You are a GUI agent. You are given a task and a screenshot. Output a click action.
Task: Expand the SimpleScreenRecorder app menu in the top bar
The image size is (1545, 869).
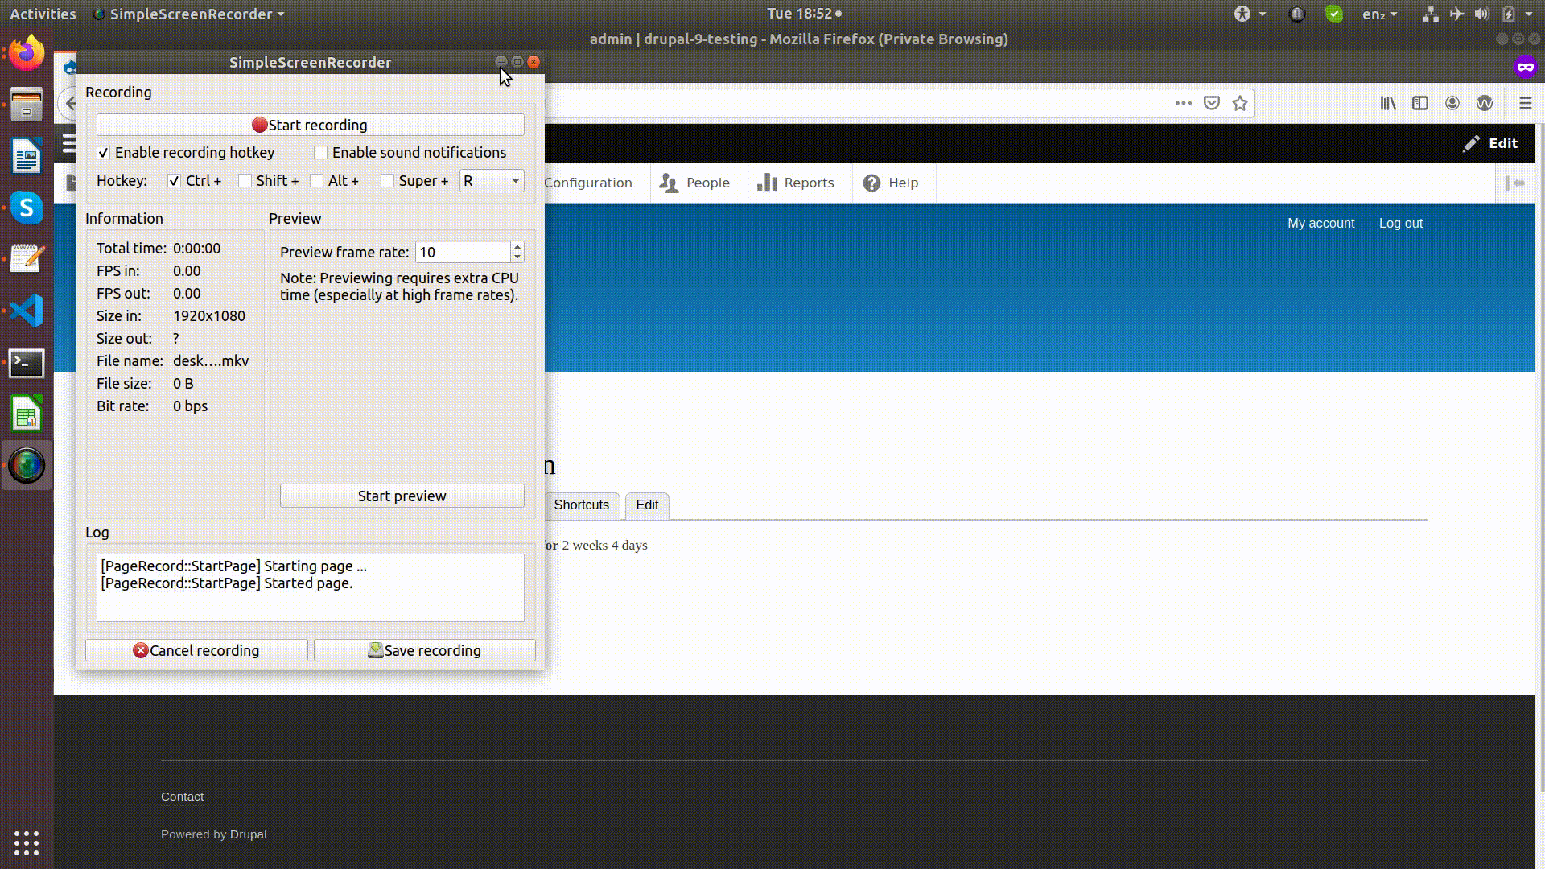tap(190, 14)
